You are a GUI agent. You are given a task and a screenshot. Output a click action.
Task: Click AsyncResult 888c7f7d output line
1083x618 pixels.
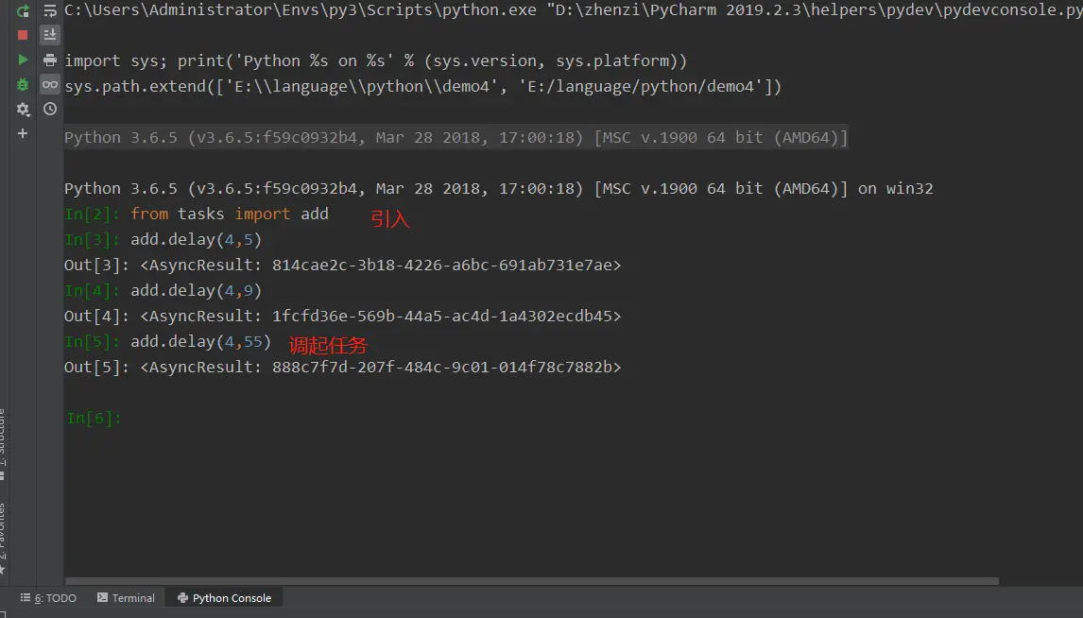[343, 368]
